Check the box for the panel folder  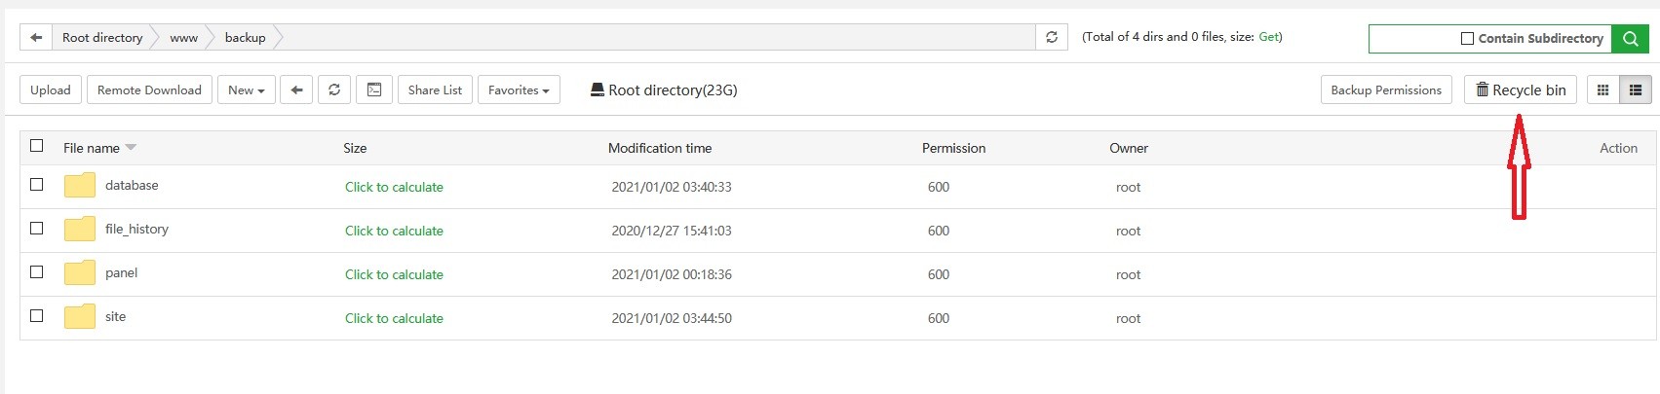pyautogui.click(x=37, y=272)
